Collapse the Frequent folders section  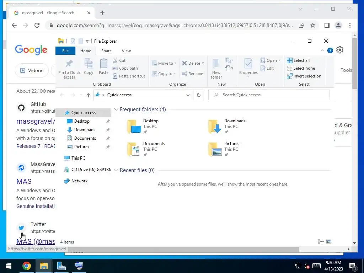pos(116,109)
